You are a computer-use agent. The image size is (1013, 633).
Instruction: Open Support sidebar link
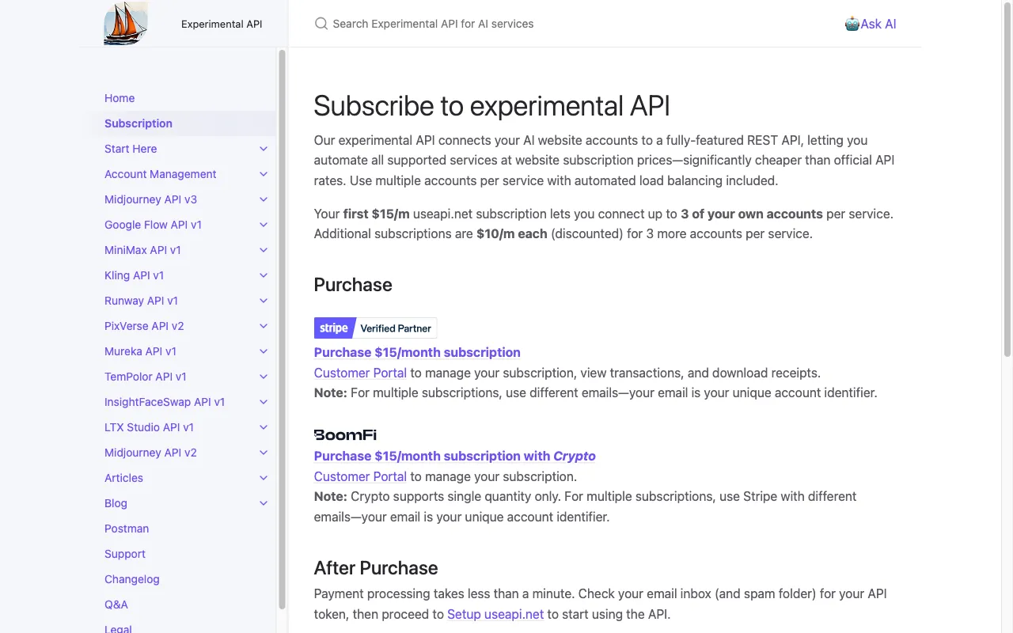[x=125, y=554]
